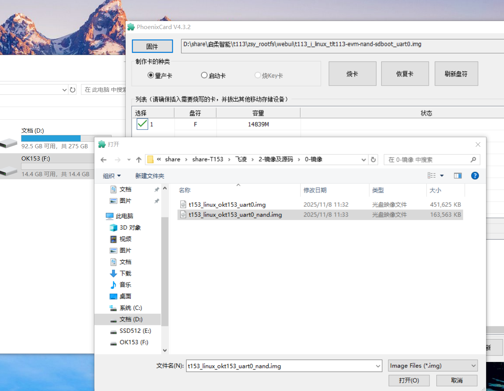504x391 pixels.
Task: Click the 修改日期 column header
Action: [335, 190]
